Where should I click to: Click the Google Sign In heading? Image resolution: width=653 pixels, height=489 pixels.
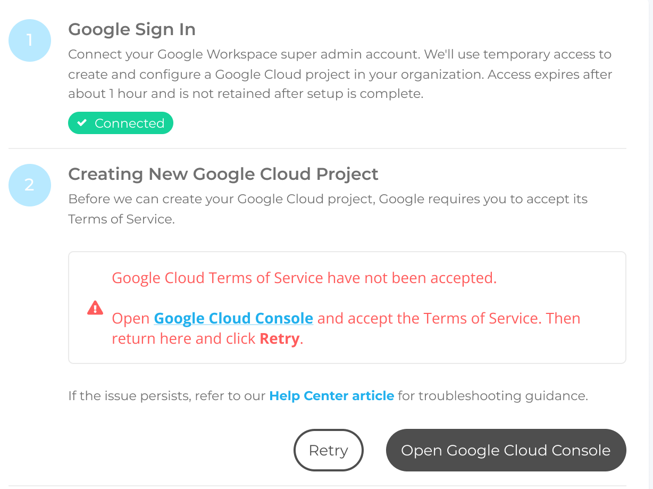point(132,29)
